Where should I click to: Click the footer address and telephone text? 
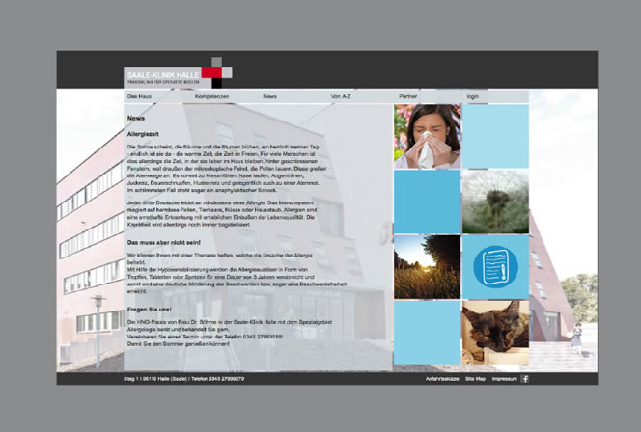coord(185,379)
